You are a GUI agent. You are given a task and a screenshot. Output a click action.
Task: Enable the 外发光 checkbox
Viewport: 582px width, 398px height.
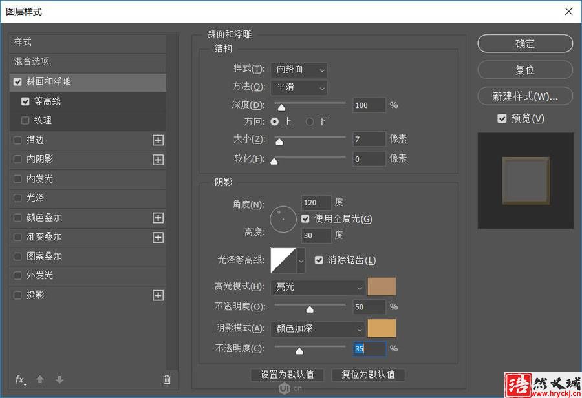click(17, 276)
